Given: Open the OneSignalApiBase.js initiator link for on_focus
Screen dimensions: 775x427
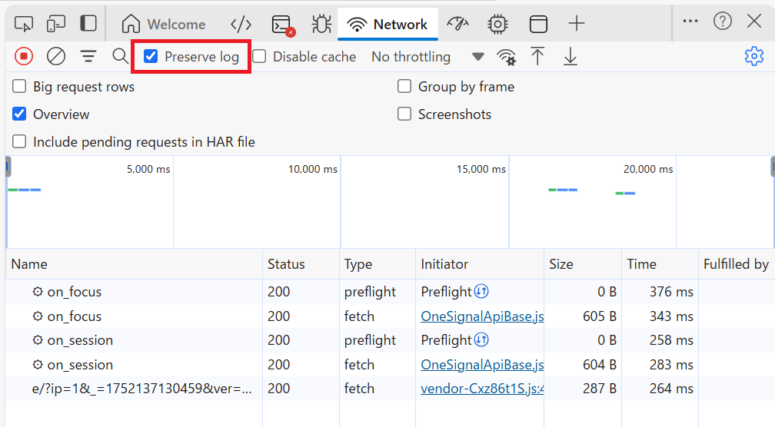Looking at the screenshot, I should 482,316.
